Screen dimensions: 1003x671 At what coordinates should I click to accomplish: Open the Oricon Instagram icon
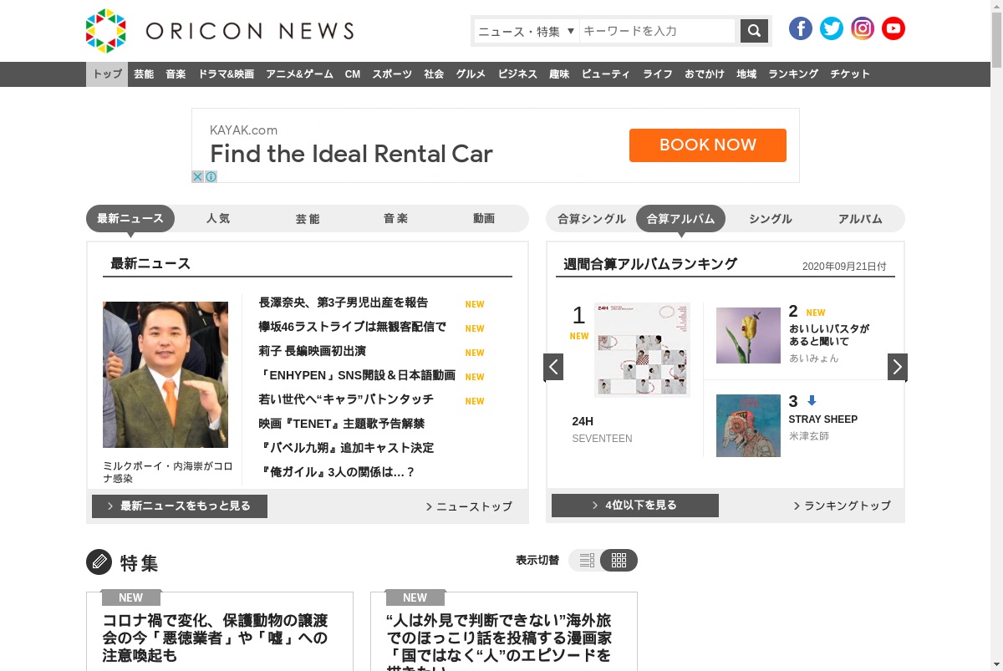tap(863, 28)
